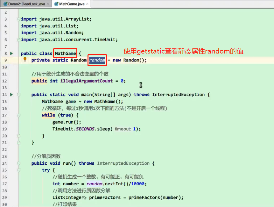Collapse the import block at line 3
Viewport: 274px width, 207px height.
click(x=18, y=19)
